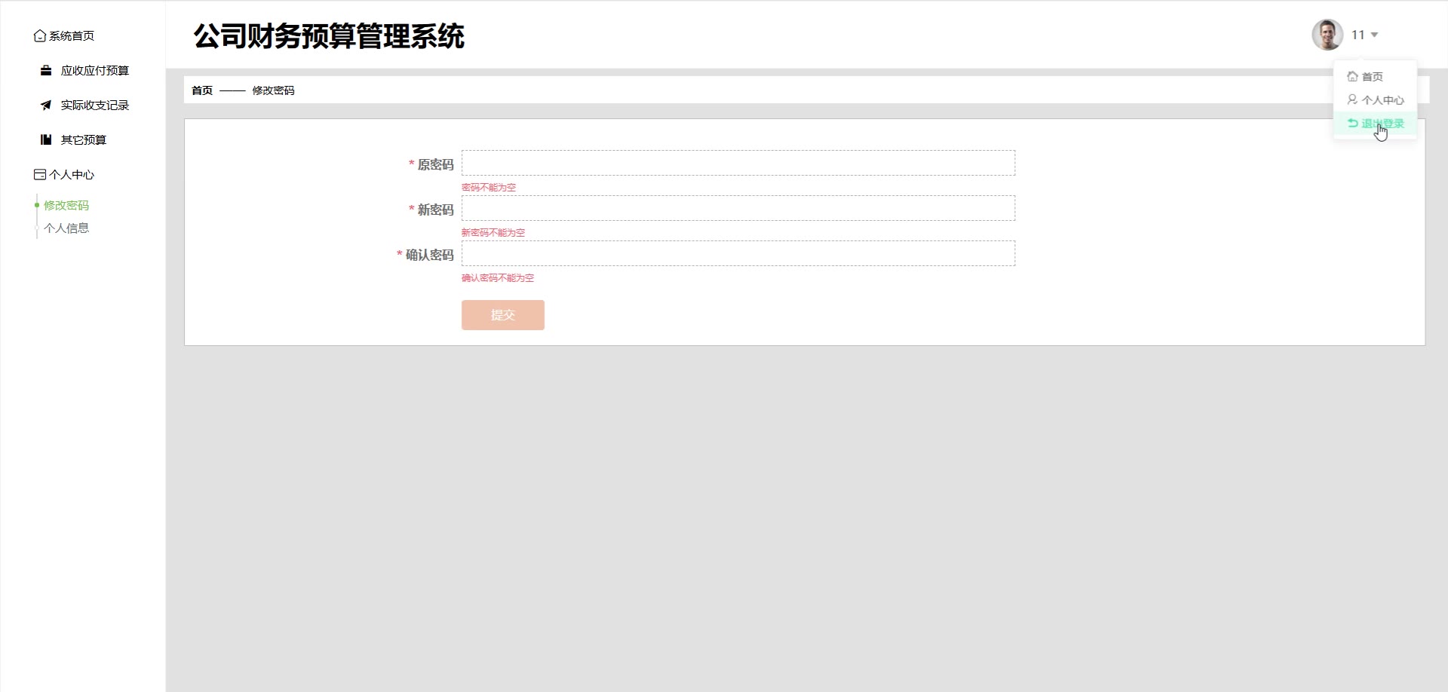
Task: Click the logout arrow icon in dropdown
Action: (x=1352, y=123)
